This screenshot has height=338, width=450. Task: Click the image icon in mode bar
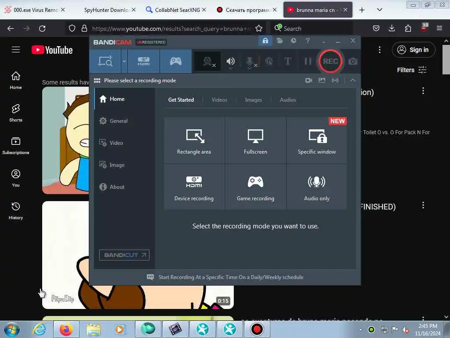[x=322, y=81]
